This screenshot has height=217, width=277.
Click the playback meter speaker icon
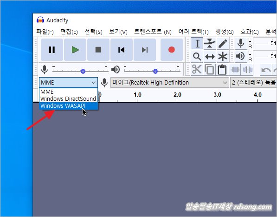coord(241,56)
